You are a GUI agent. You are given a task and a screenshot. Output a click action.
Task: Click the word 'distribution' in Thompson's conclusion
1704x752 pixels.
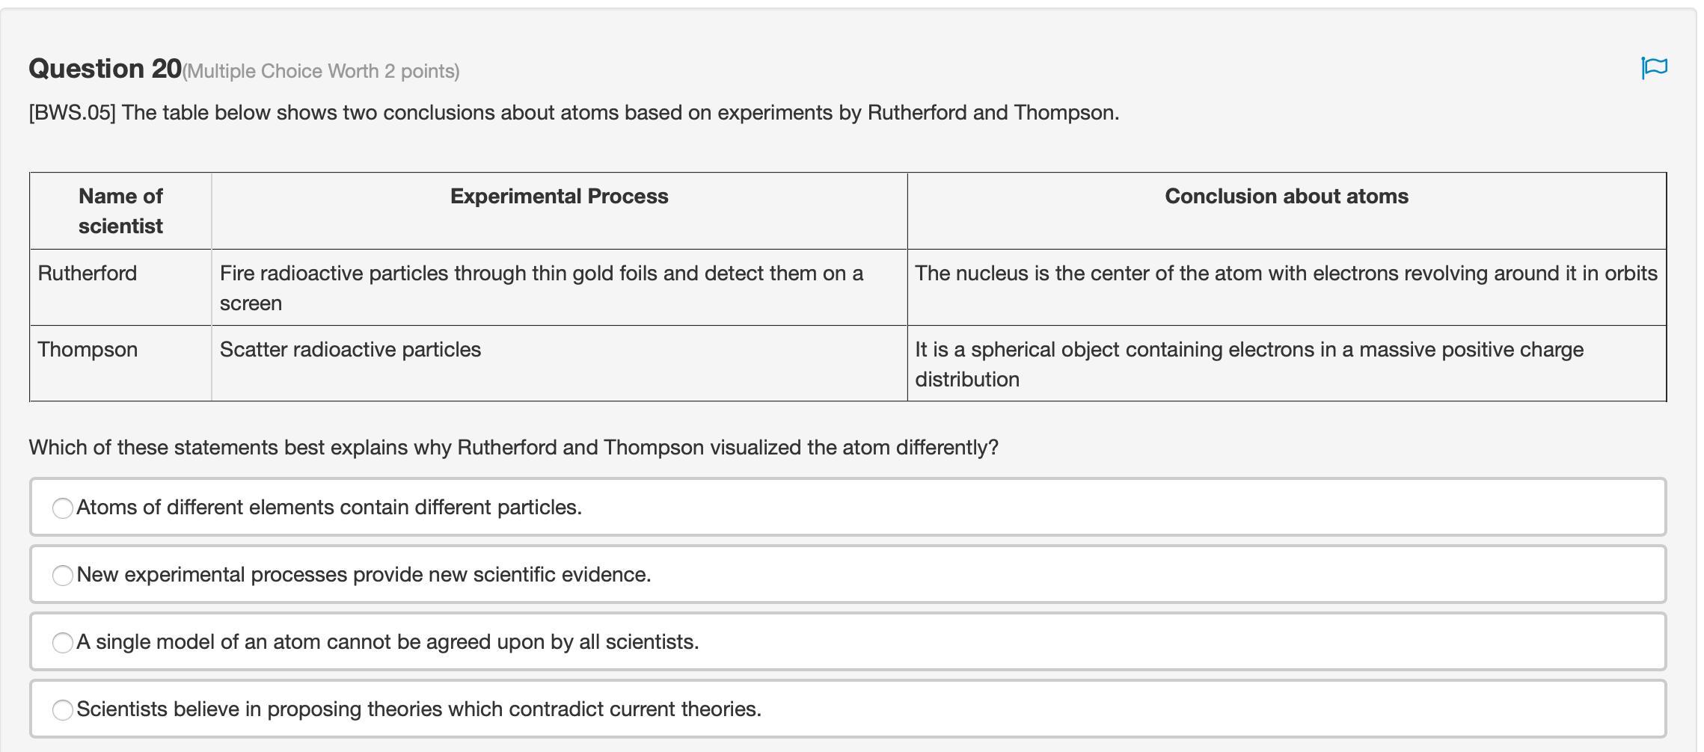(966, 380)
